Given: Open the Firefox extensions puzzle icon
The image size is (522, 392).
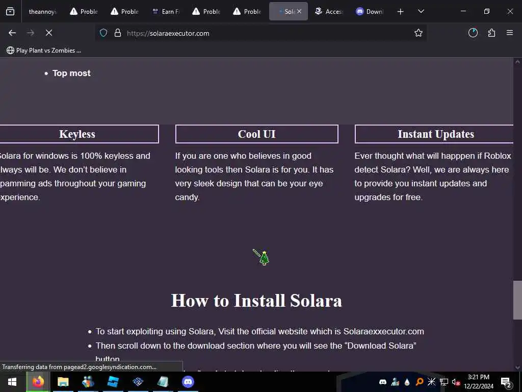Looking at the screenshot, I should pyautogui.click(x=491, y=33).
